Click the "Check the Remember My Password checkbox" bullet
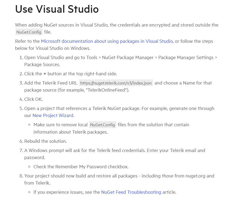 (81, 167)
